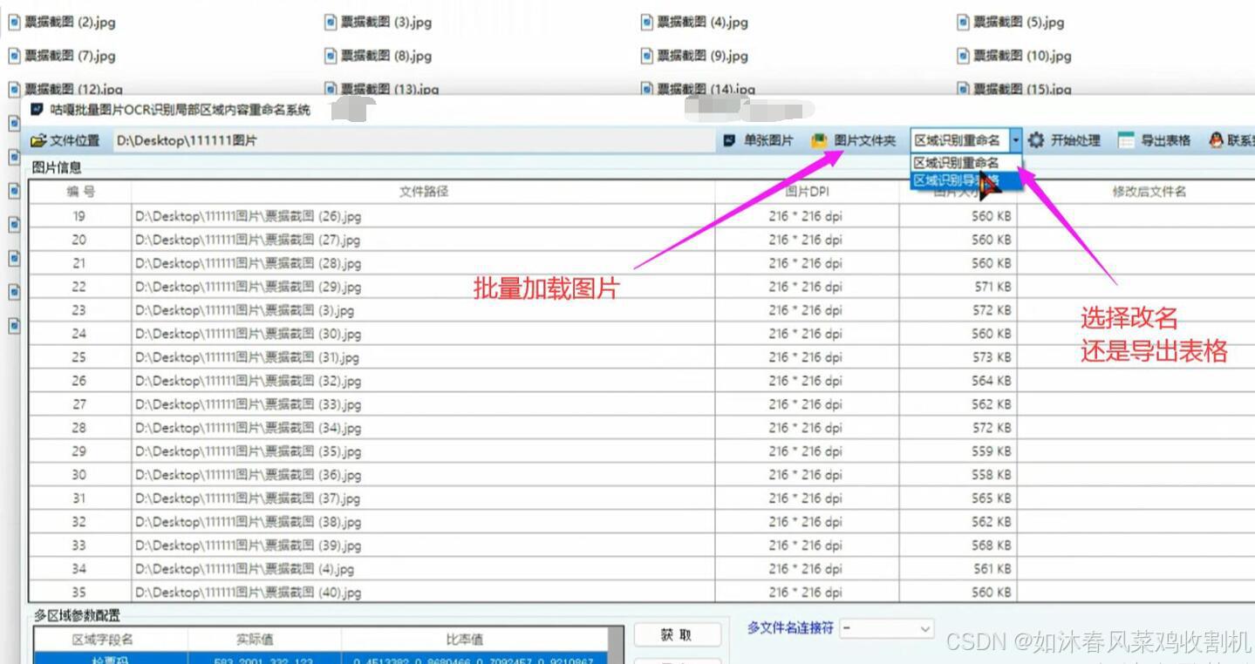Click the 文件位置 button label
Image resolution: width=1255 pixels, height=664 pixels.
point(75,140)
